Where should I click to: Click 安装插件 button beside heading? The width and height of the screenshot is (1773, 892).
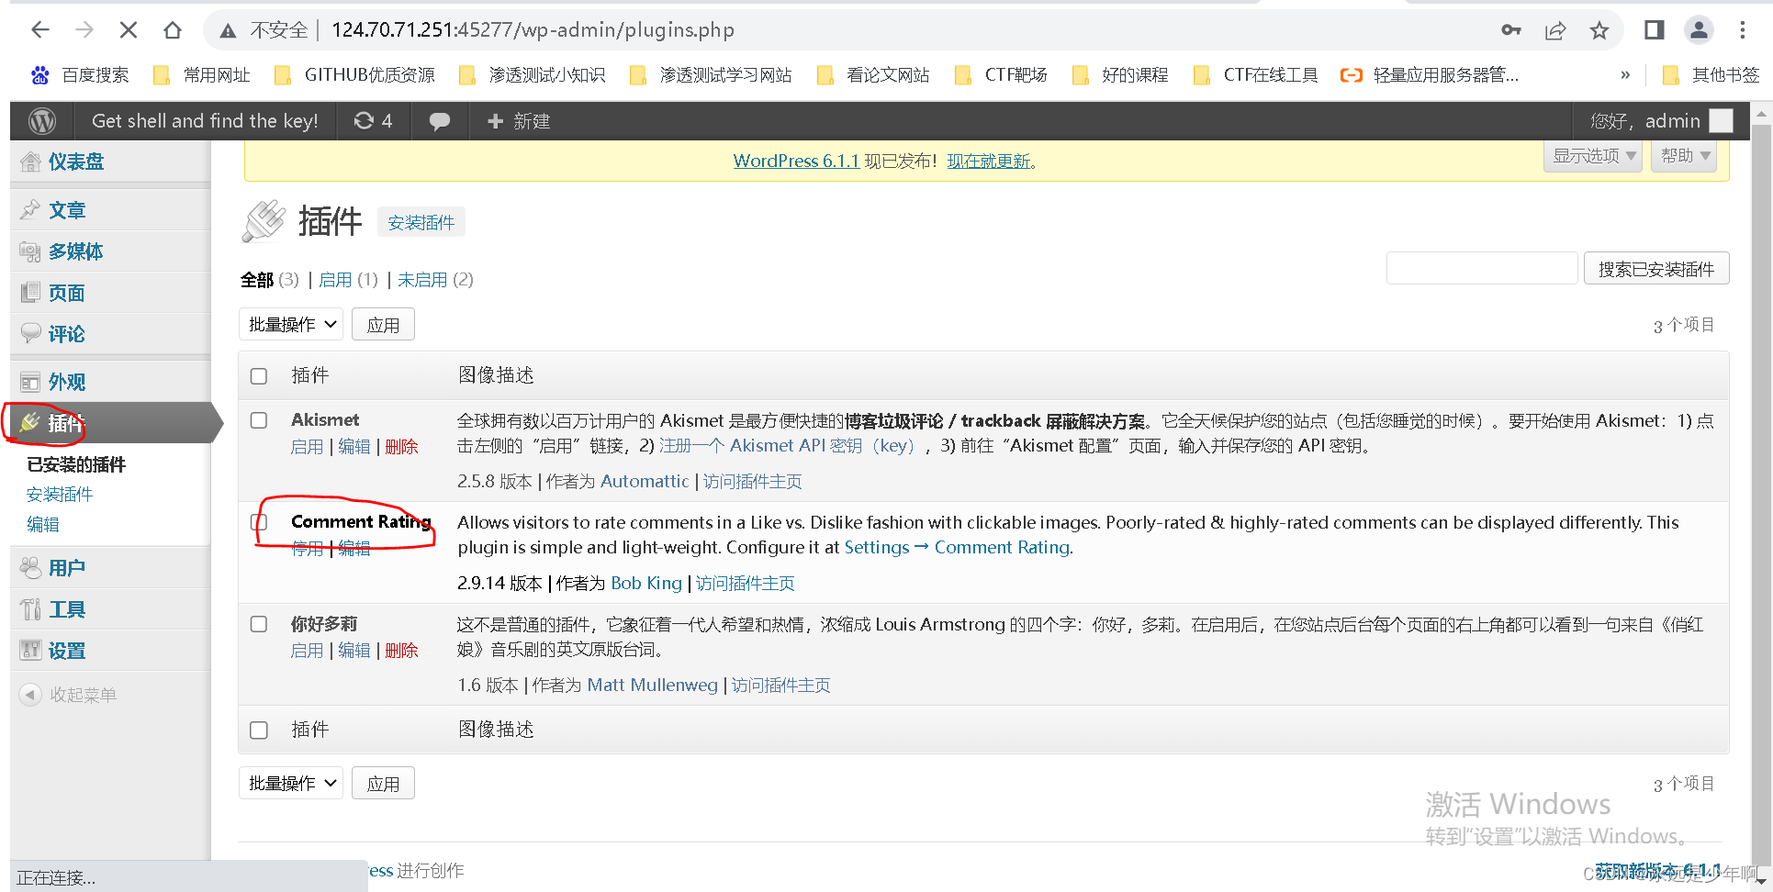pyautogui.click(x=421, y=223)
